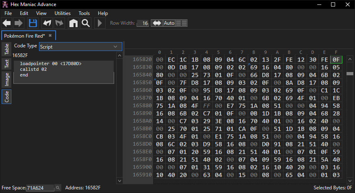Undo the last edit

tap(47, 23)
